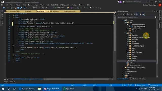The height and width of the screenshot is (91, 162).
Task: Click the Navigate Backward toolbar icon
Action: pos(4,8)
